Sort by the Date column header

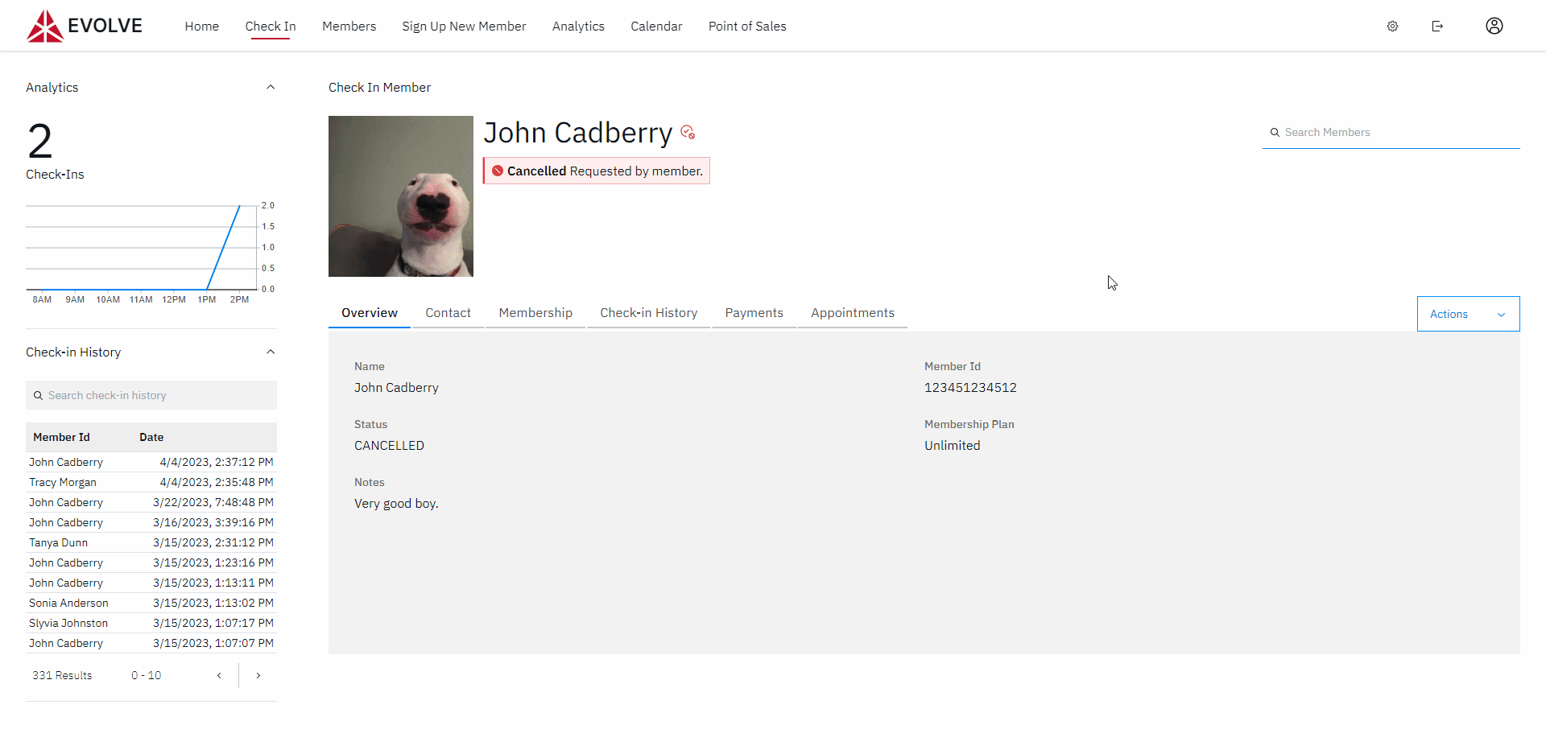151,437
